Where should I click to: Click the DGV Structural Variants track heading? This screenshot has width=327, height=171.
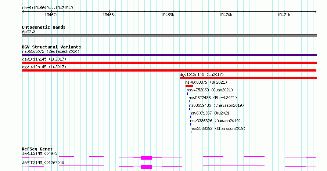coord(51,47)
